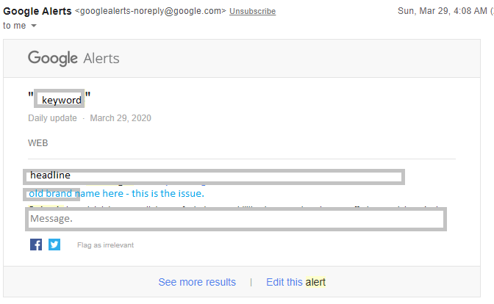Click the Unsubscribe link

(x=252, y=11)
